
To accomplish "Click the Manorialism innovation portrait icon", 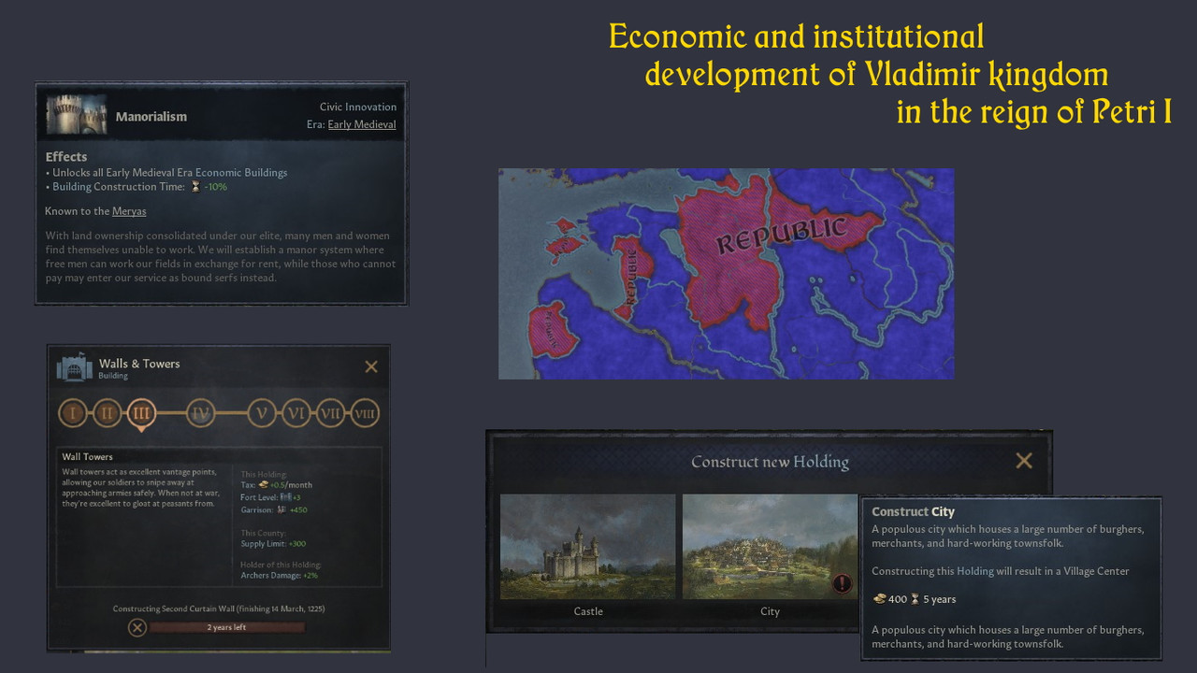I will pyautogui.click(x=76, y=115).
